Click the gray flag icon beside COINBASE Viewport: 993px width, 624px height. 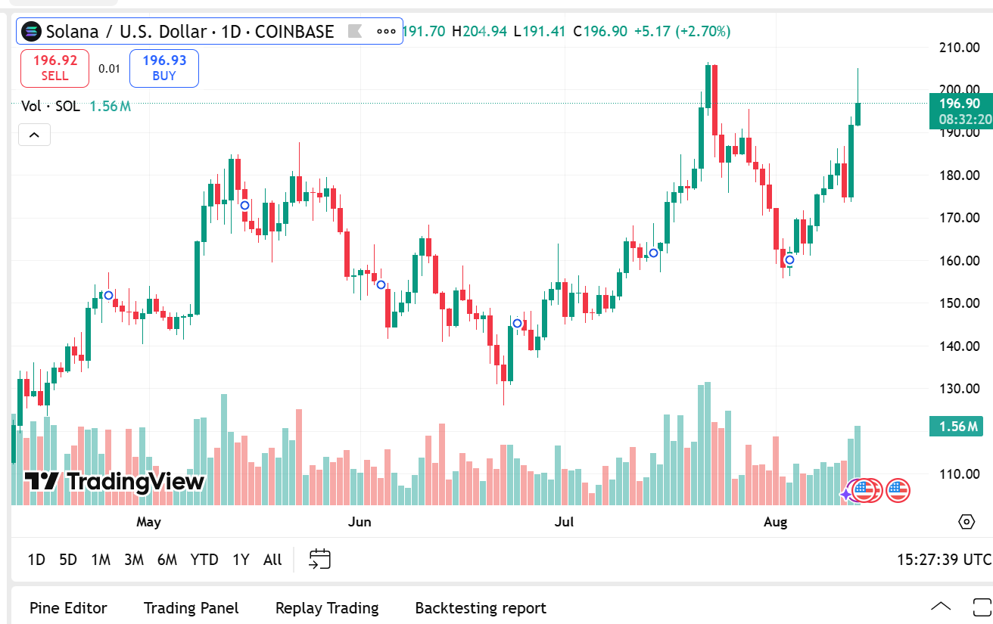coord(354,32)
